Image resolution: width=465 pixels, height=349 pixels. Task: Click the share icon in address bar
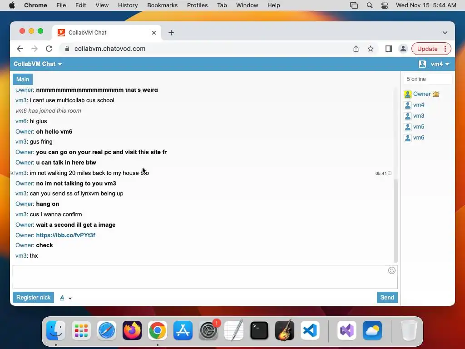point(356,49)
